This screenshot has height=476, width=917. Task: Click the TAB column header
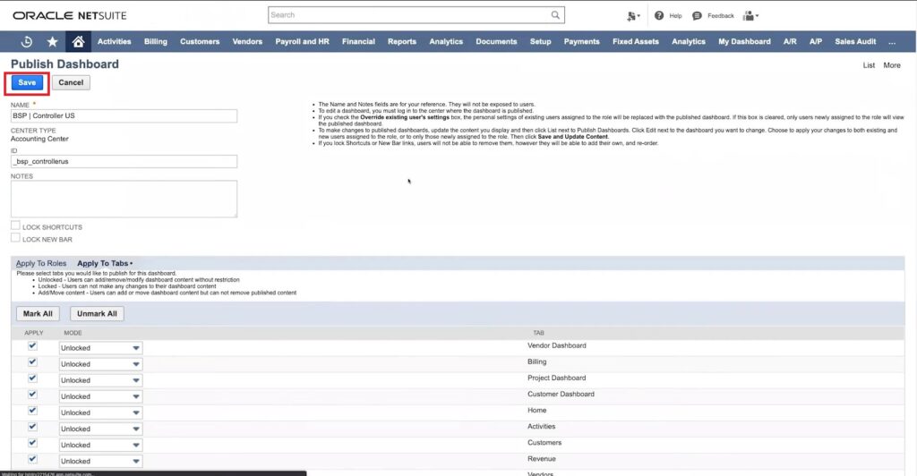coord(538,333)
